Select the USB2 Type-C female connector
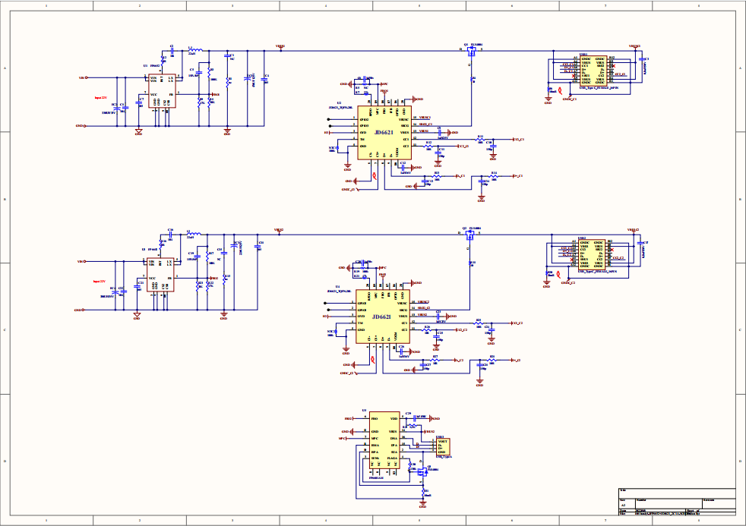 point(591,255)
